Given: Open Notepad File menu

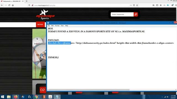Looking at the screenshot, I should click(49, 26).
